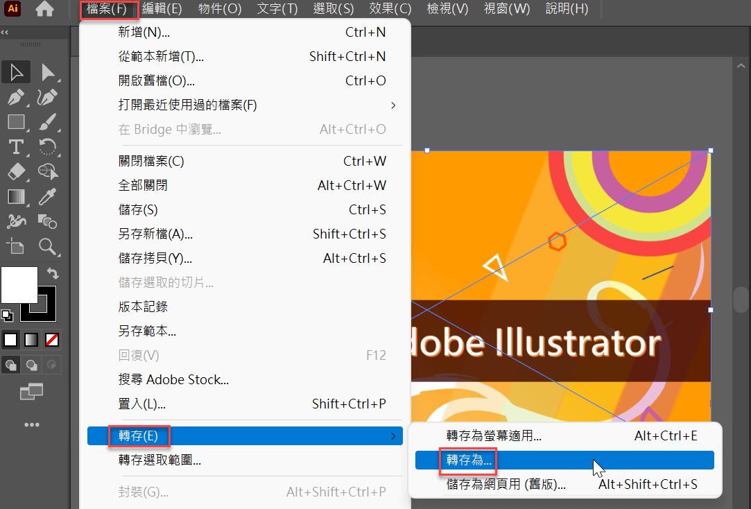Open the 檢視(V) menu
This screenshot has height=509, width=751.
[447, 8]
